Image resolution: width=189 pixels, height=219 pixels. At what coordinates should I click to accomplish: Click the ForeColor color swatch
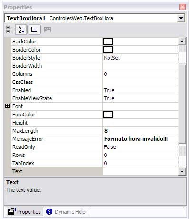click(x=108, y=115)
